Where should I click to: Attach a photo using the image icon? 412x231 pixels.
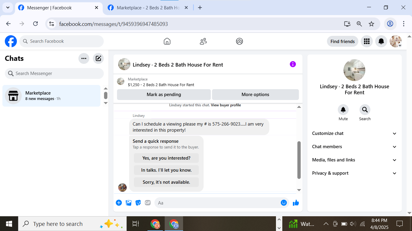point(129,203)
